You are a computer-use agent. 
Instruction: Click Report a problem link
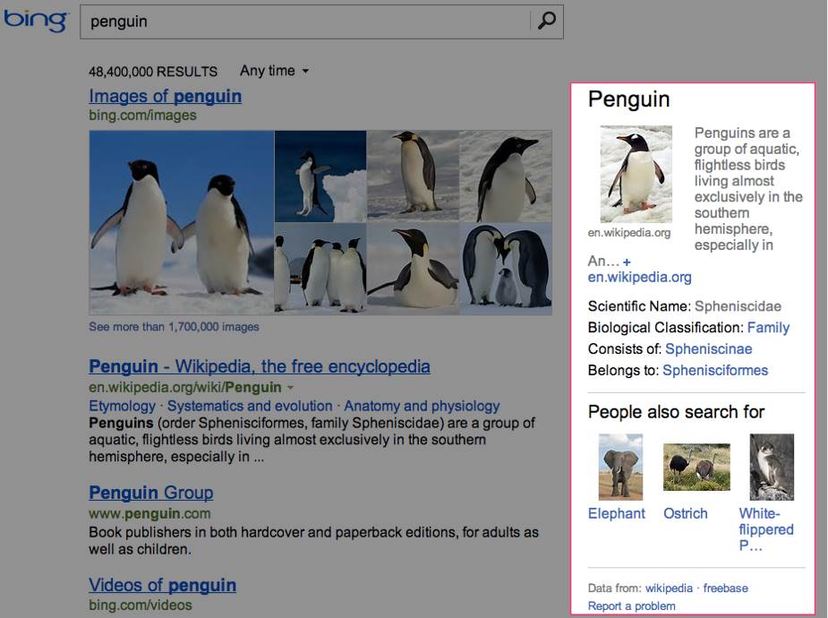(x=631, y=606)
